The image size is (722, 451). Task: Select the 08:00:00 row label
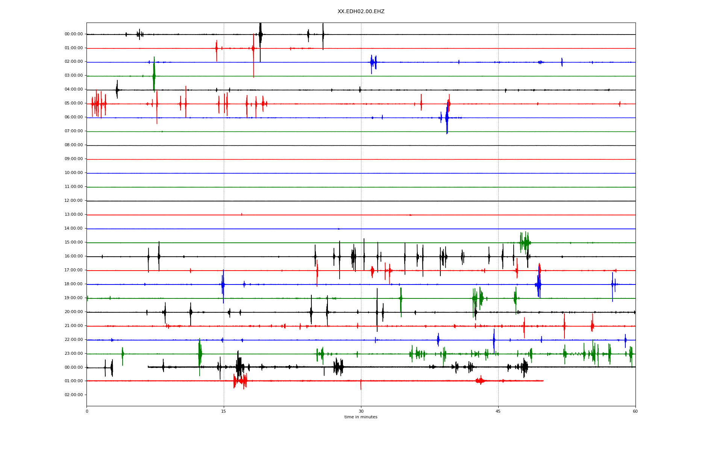(x=74, y=145)
